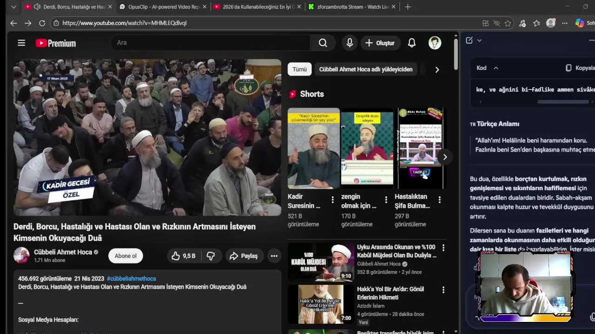This screenshot has height=334, width=595.
Task: Open options for Hastalıktan Şifa Bulma short
Action: (x=439, y=199)
